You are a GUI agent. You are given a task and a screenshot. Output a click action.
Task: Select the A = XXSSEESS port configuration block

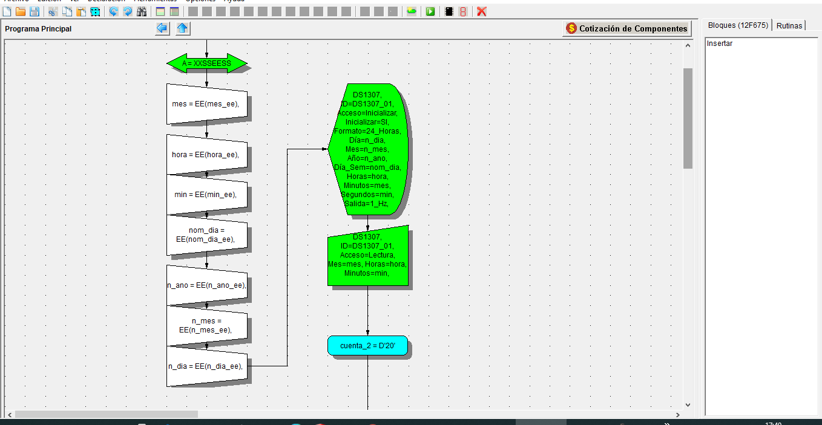click(207, 63)
